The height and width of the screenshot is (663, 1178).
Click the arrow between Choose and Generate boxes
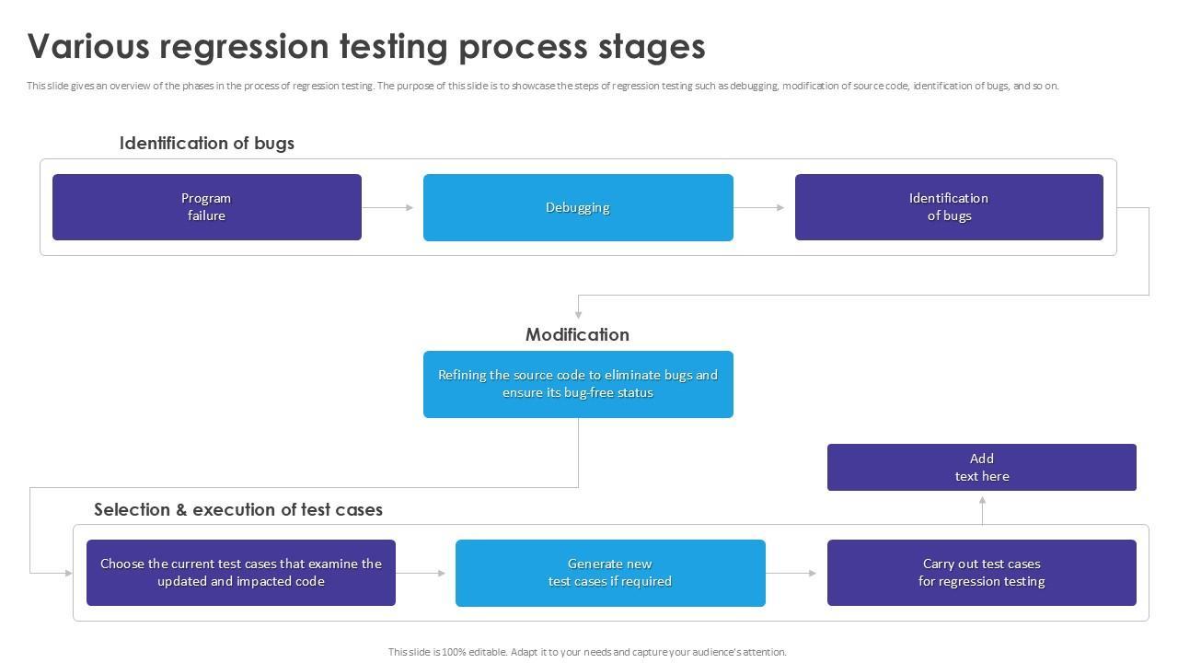point(422,573)
